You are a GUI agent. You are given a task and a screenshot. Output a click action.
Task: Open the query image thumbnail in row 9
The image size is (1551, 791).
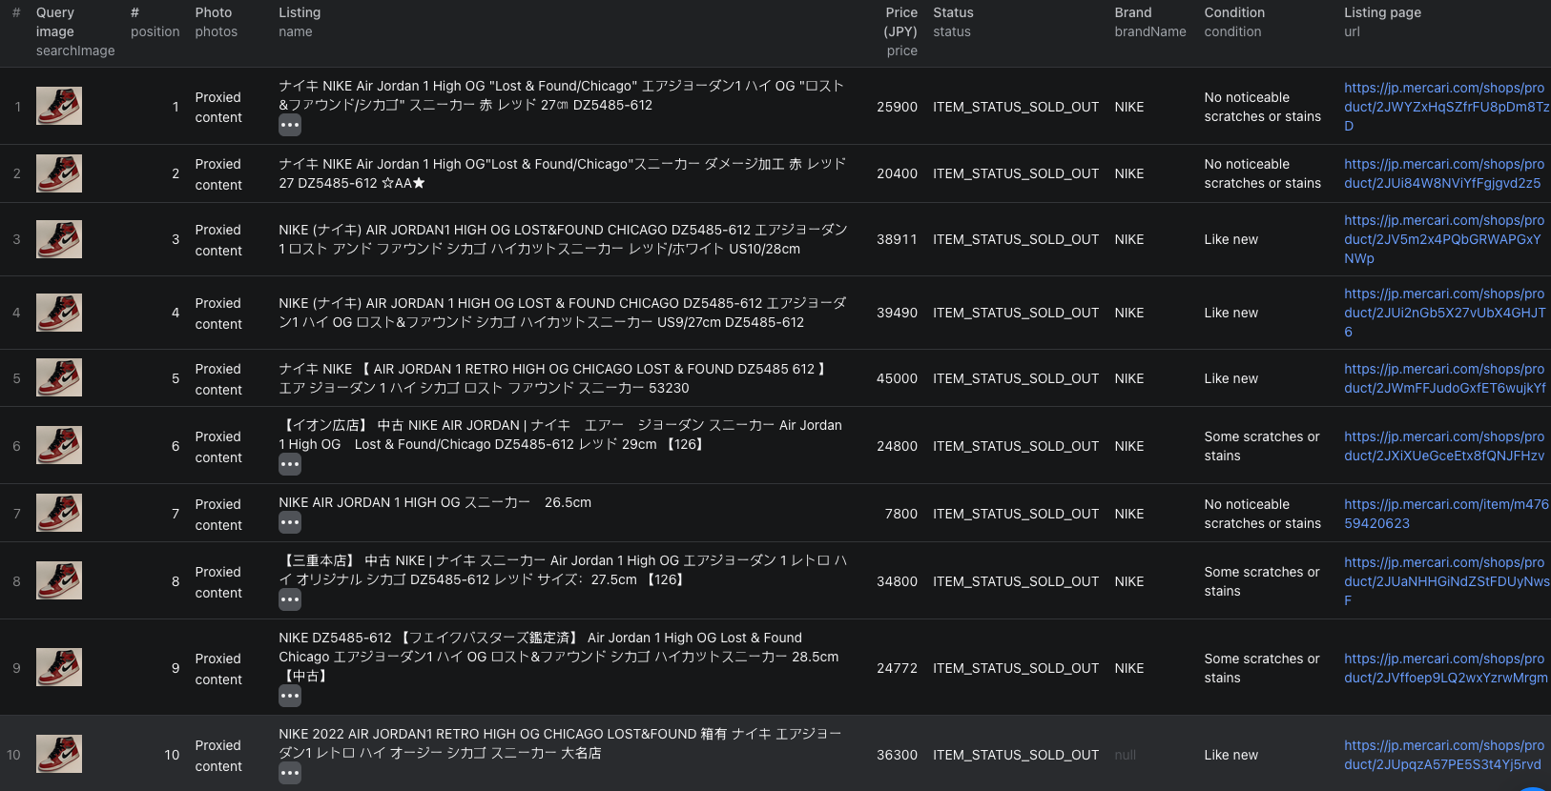[59, 667]
